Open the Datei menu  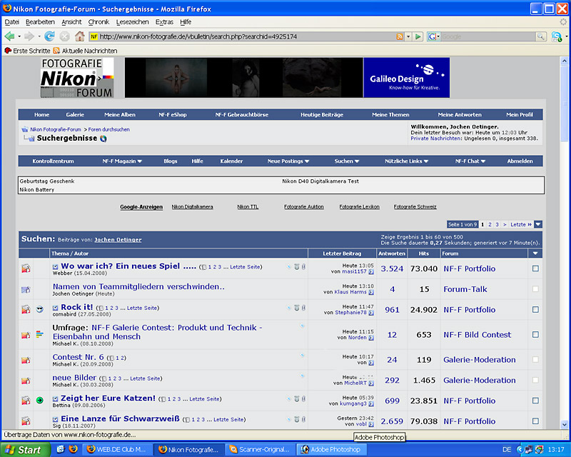[x=11, y=22]
